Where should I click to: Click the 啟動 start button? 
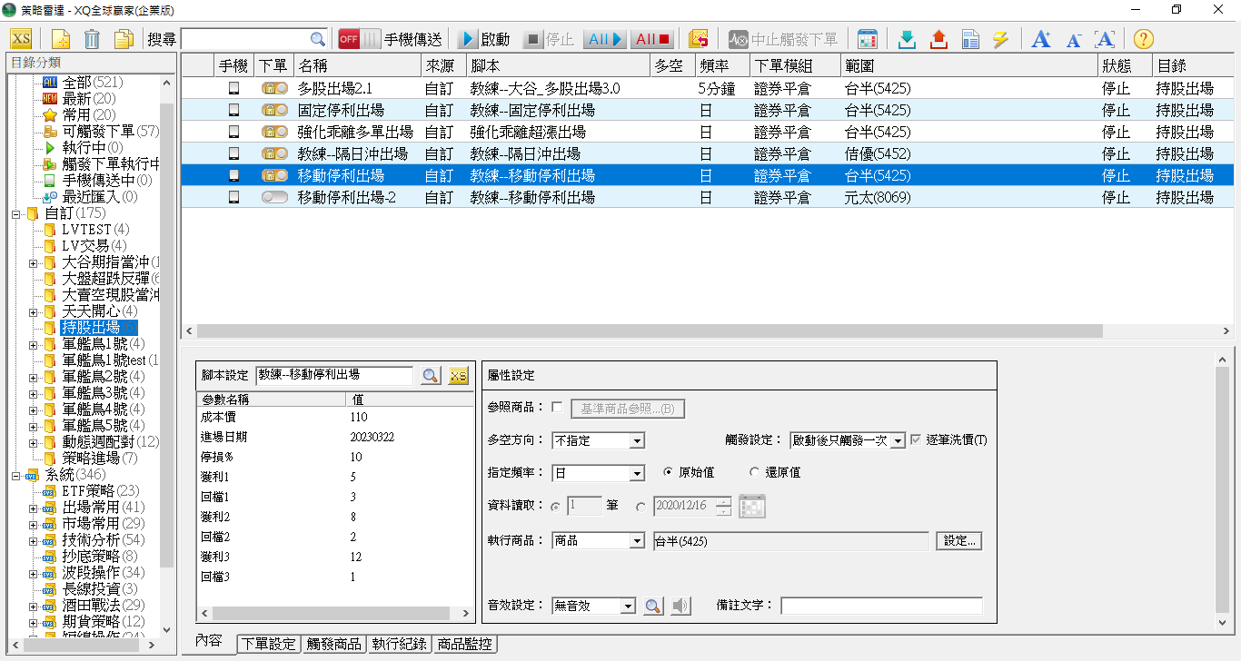click(x=485, y=39)
